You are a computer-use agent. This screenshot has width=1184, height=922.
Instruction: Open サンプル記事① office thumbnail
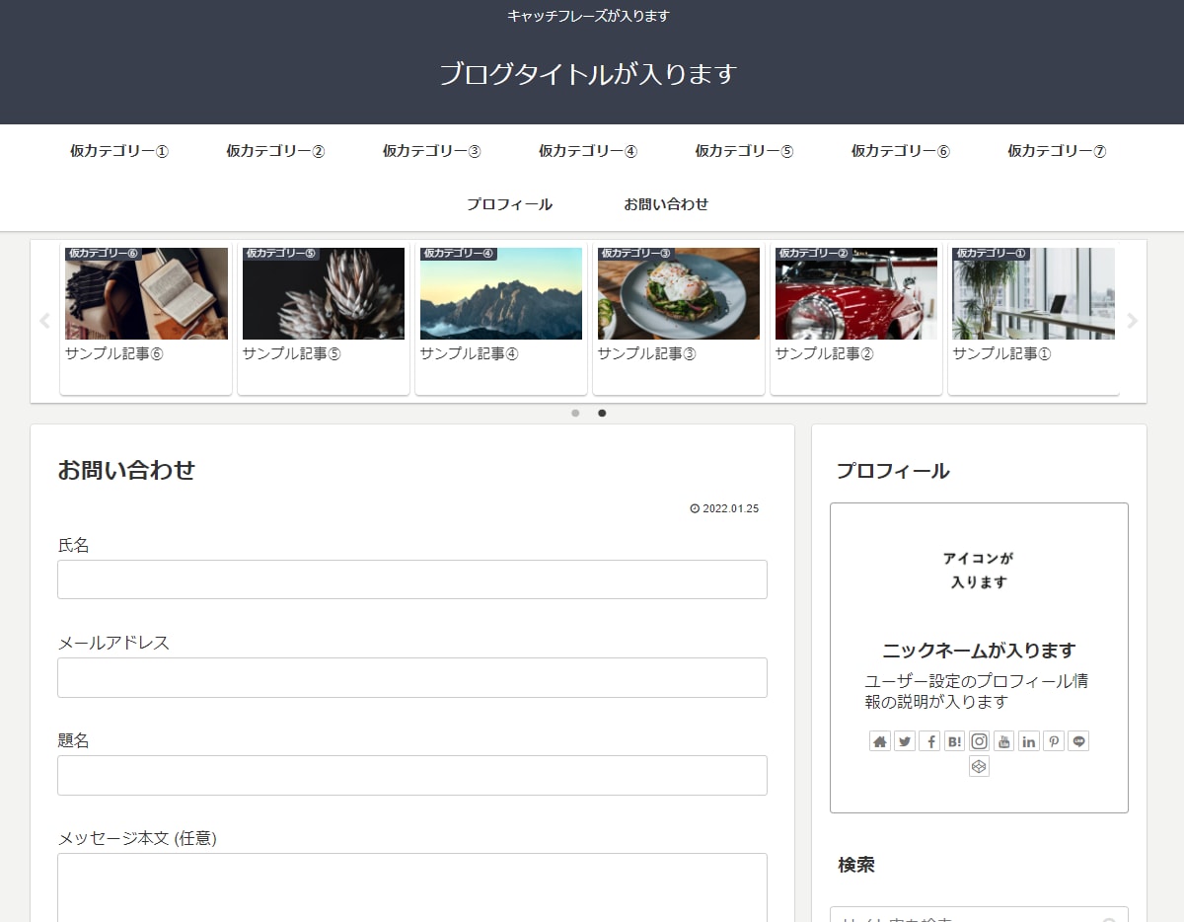(1034, 293)
